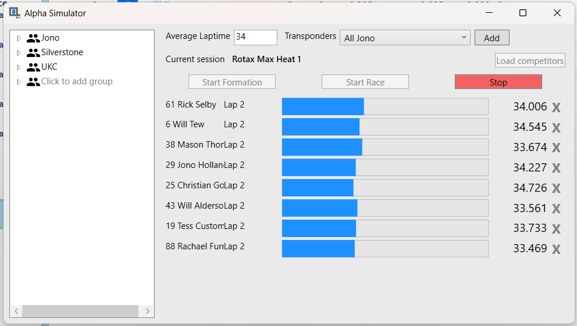Click the Add transponders button
Viewport: 577px width, 326px height.
pos(491,38)
